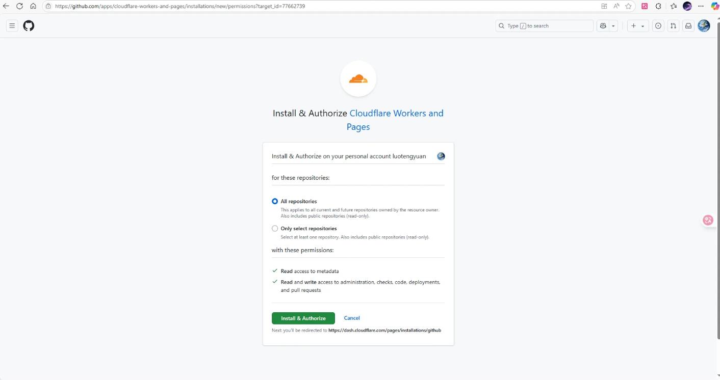Click the small luotengyuan account avatar
720x380 pixels.
click(x=441, y=156)
